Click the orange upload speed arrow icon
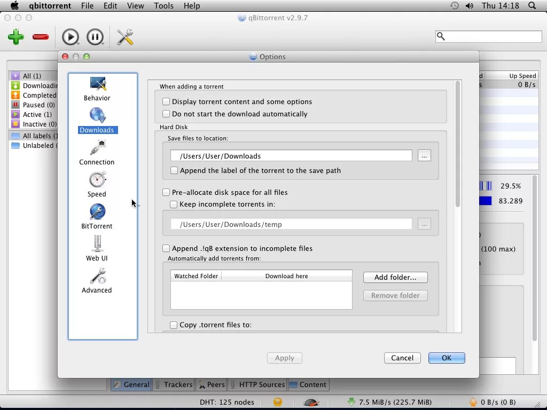 click(x=473, y=402)
